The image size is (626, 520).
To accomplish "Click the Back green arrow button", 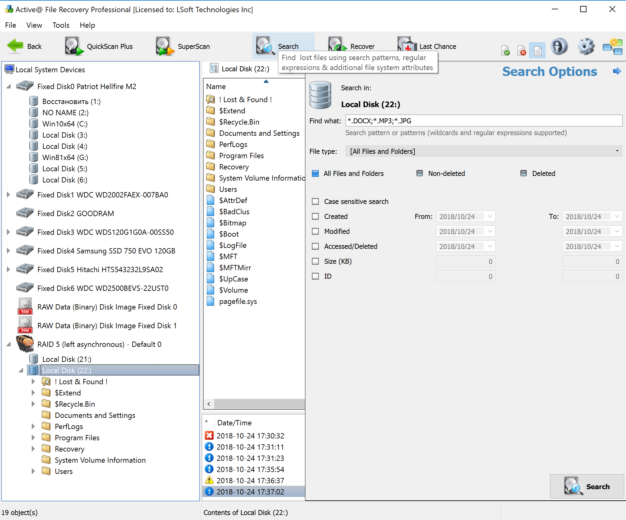I will tap(24, 46).
